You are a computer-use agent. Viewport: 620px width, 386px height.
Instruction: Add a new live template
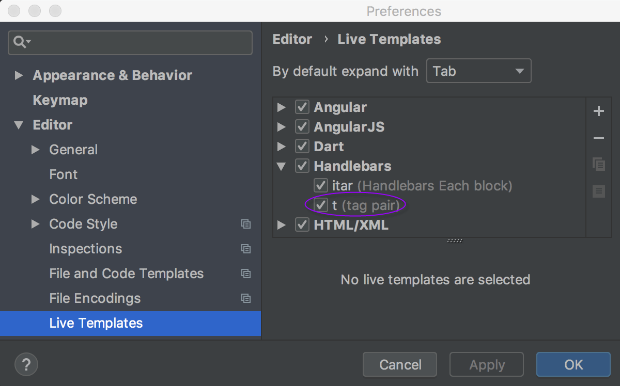[x=598, y=110]
